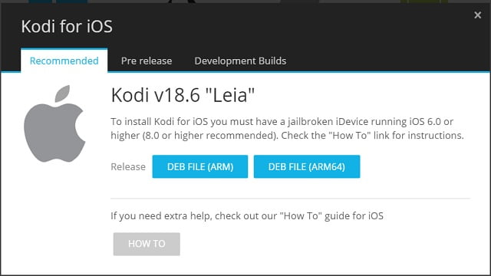Click the gray Apple logo icon

(x=54, y=123)
